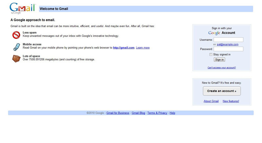Screen dimensions: 262x143
Task: Open the Can't access your account link
Action: tap(222, 68)
